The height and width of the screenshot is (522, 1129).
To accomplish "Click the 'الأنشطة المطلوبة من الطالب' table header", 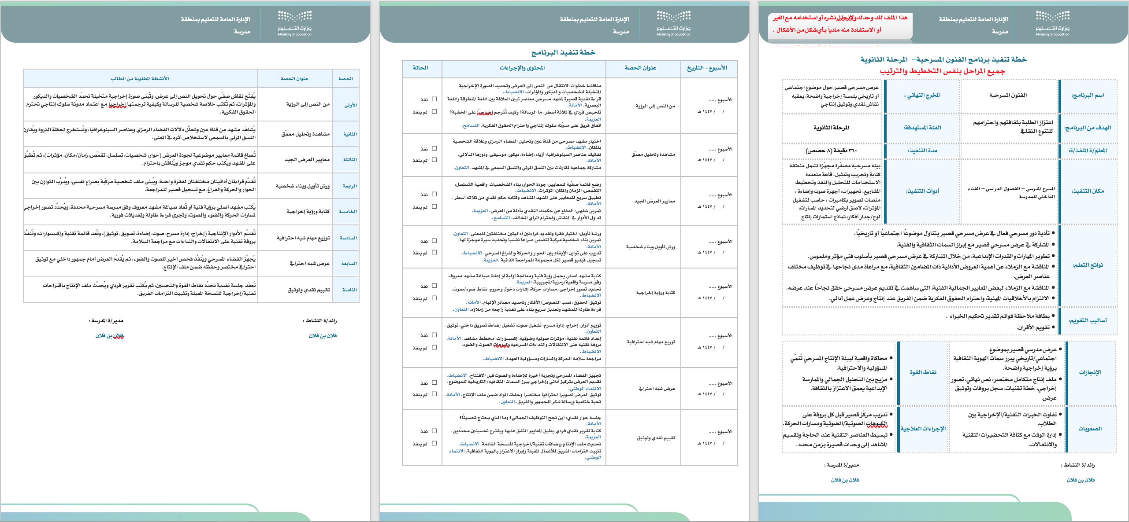I will tap(140, 78).
